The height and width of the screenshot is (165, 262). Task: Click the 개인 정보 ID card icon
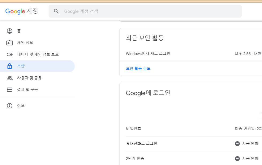[x=10, y=43]
